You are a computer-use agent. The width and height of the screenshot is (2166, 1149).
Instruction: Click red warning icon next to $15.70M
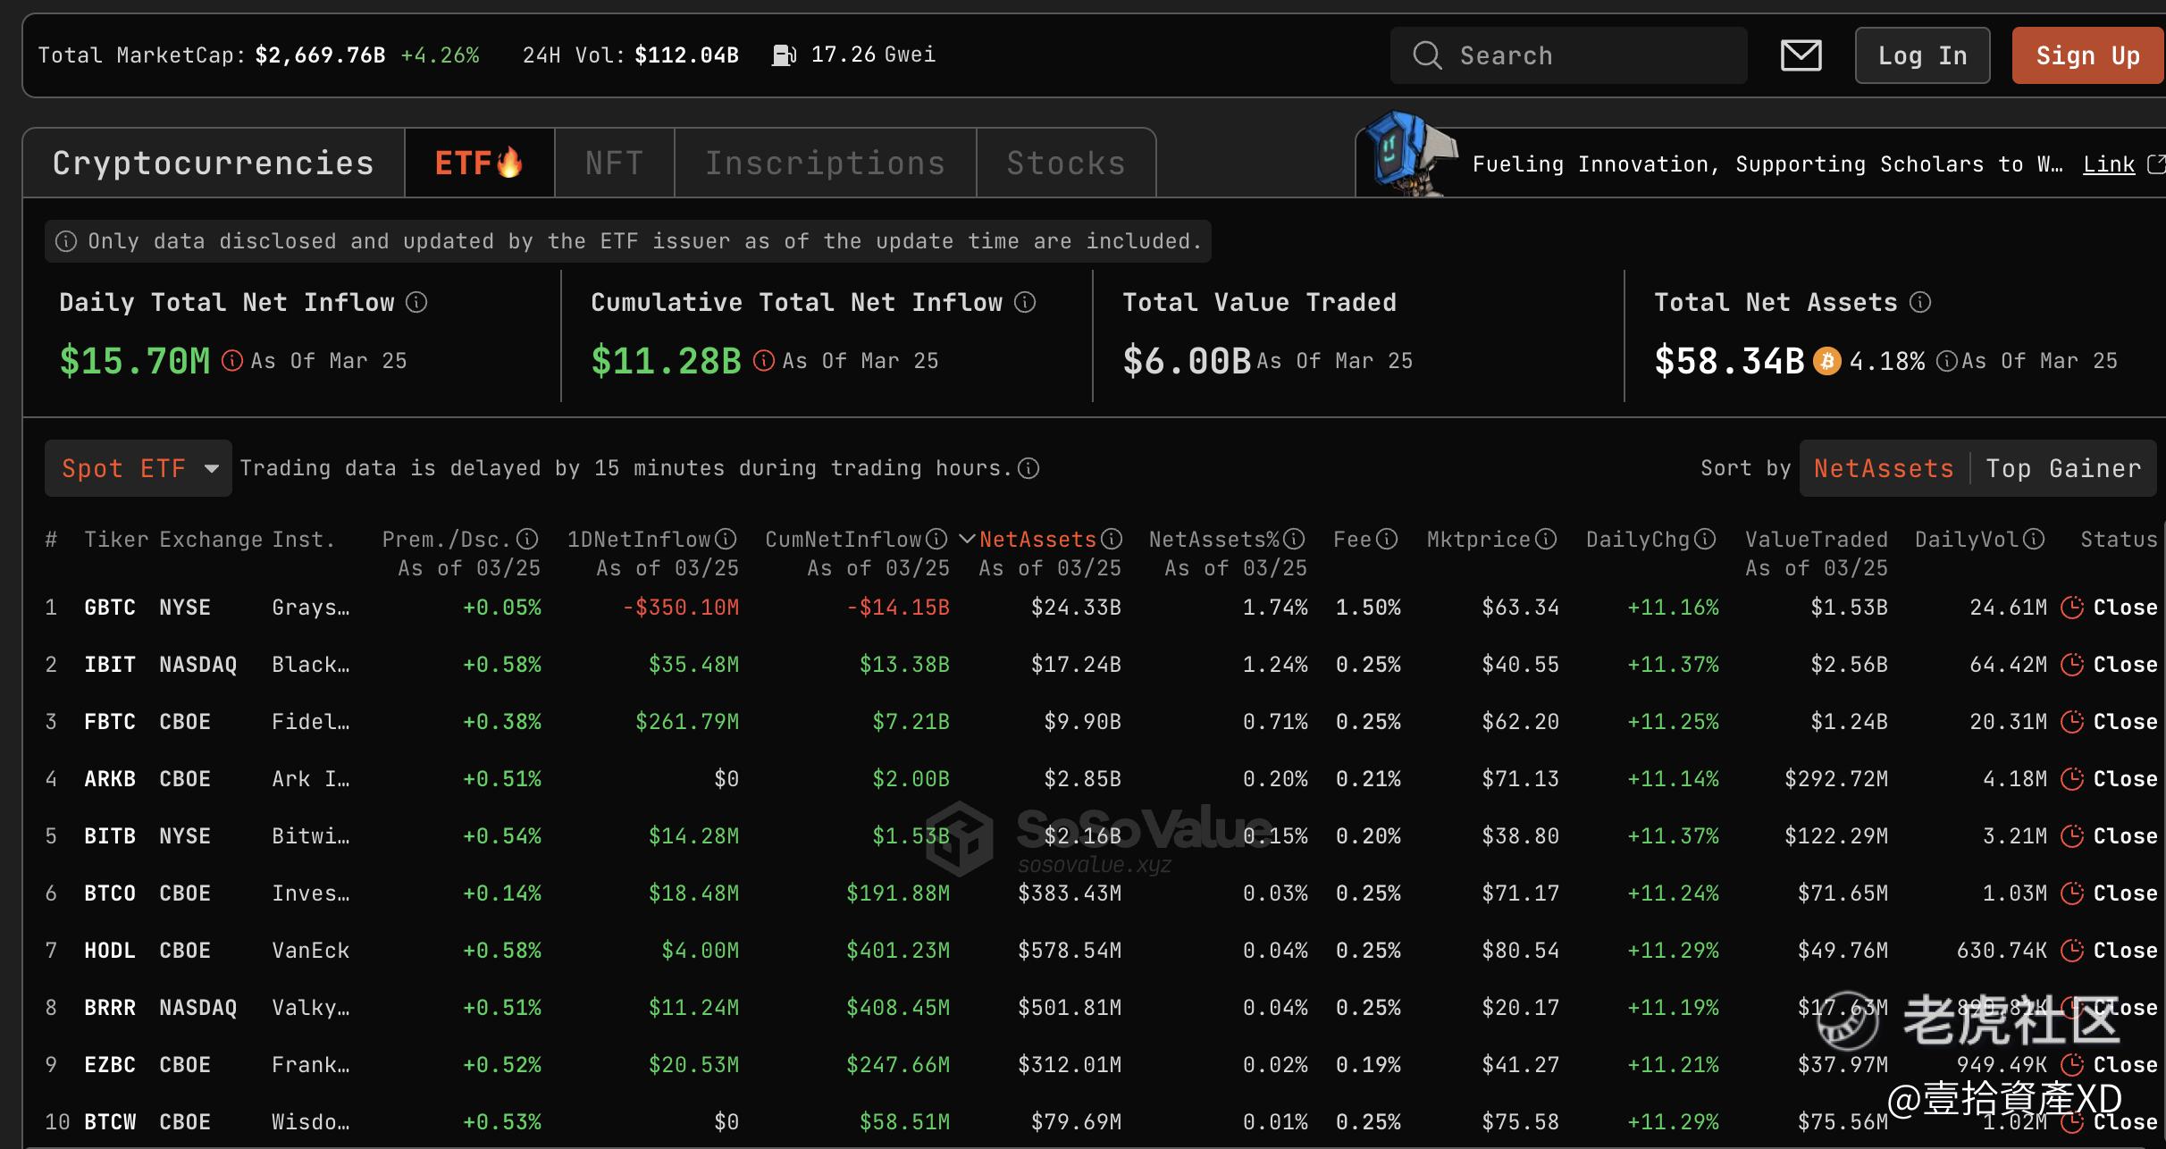(232, 360)
